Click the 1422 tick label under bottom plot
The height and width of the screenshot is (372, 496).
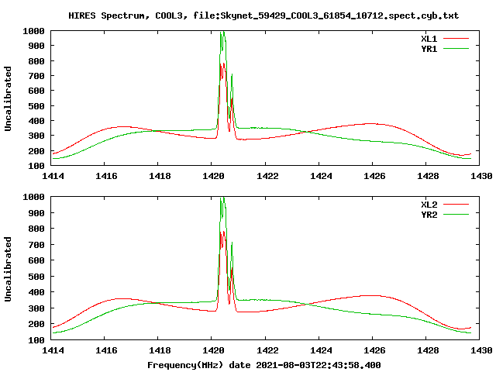pyautogui.click(x=267, y=350)
